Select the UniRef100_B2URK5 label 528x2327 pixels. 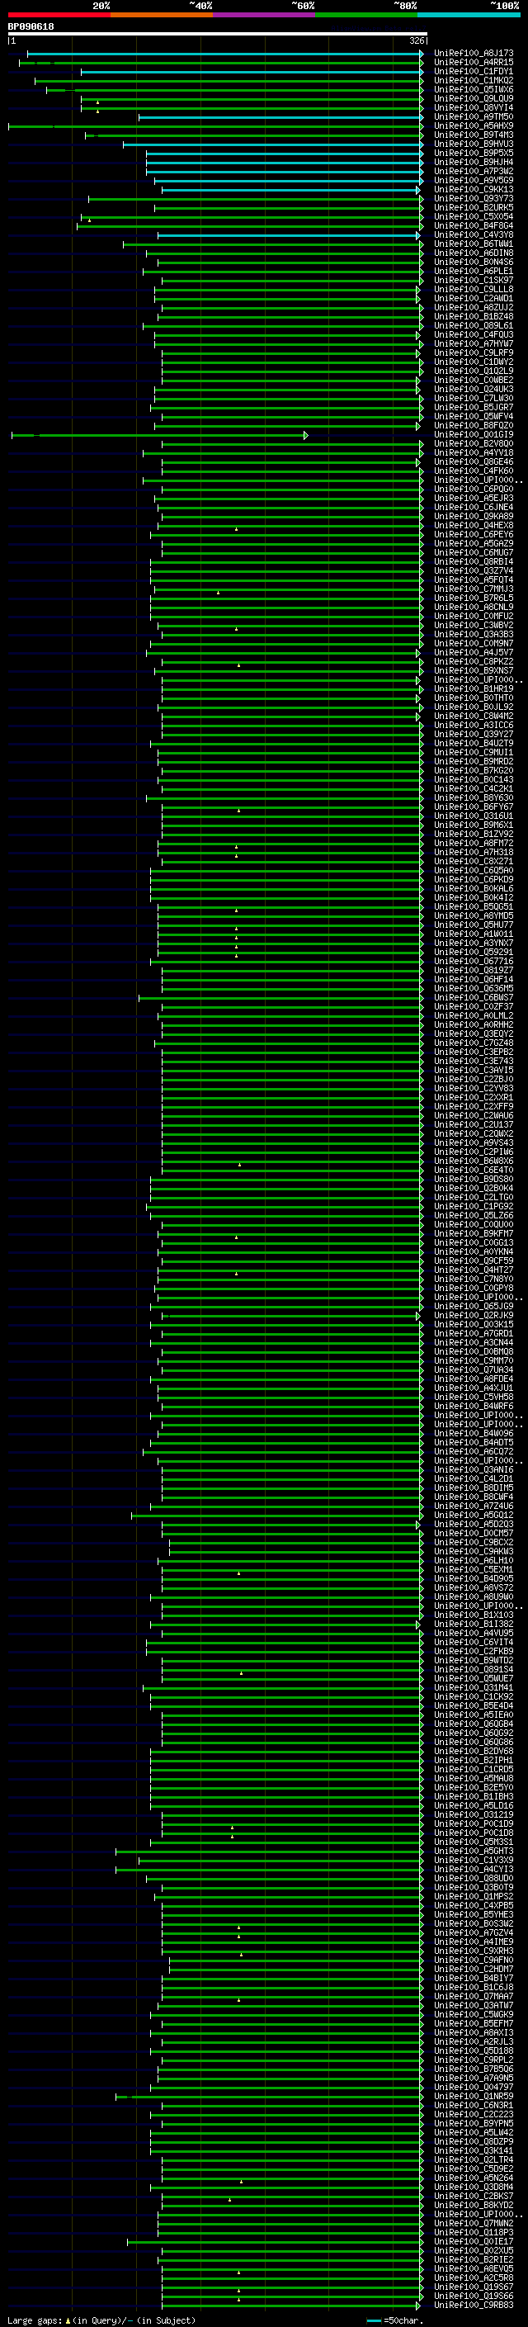pos(473,208)
